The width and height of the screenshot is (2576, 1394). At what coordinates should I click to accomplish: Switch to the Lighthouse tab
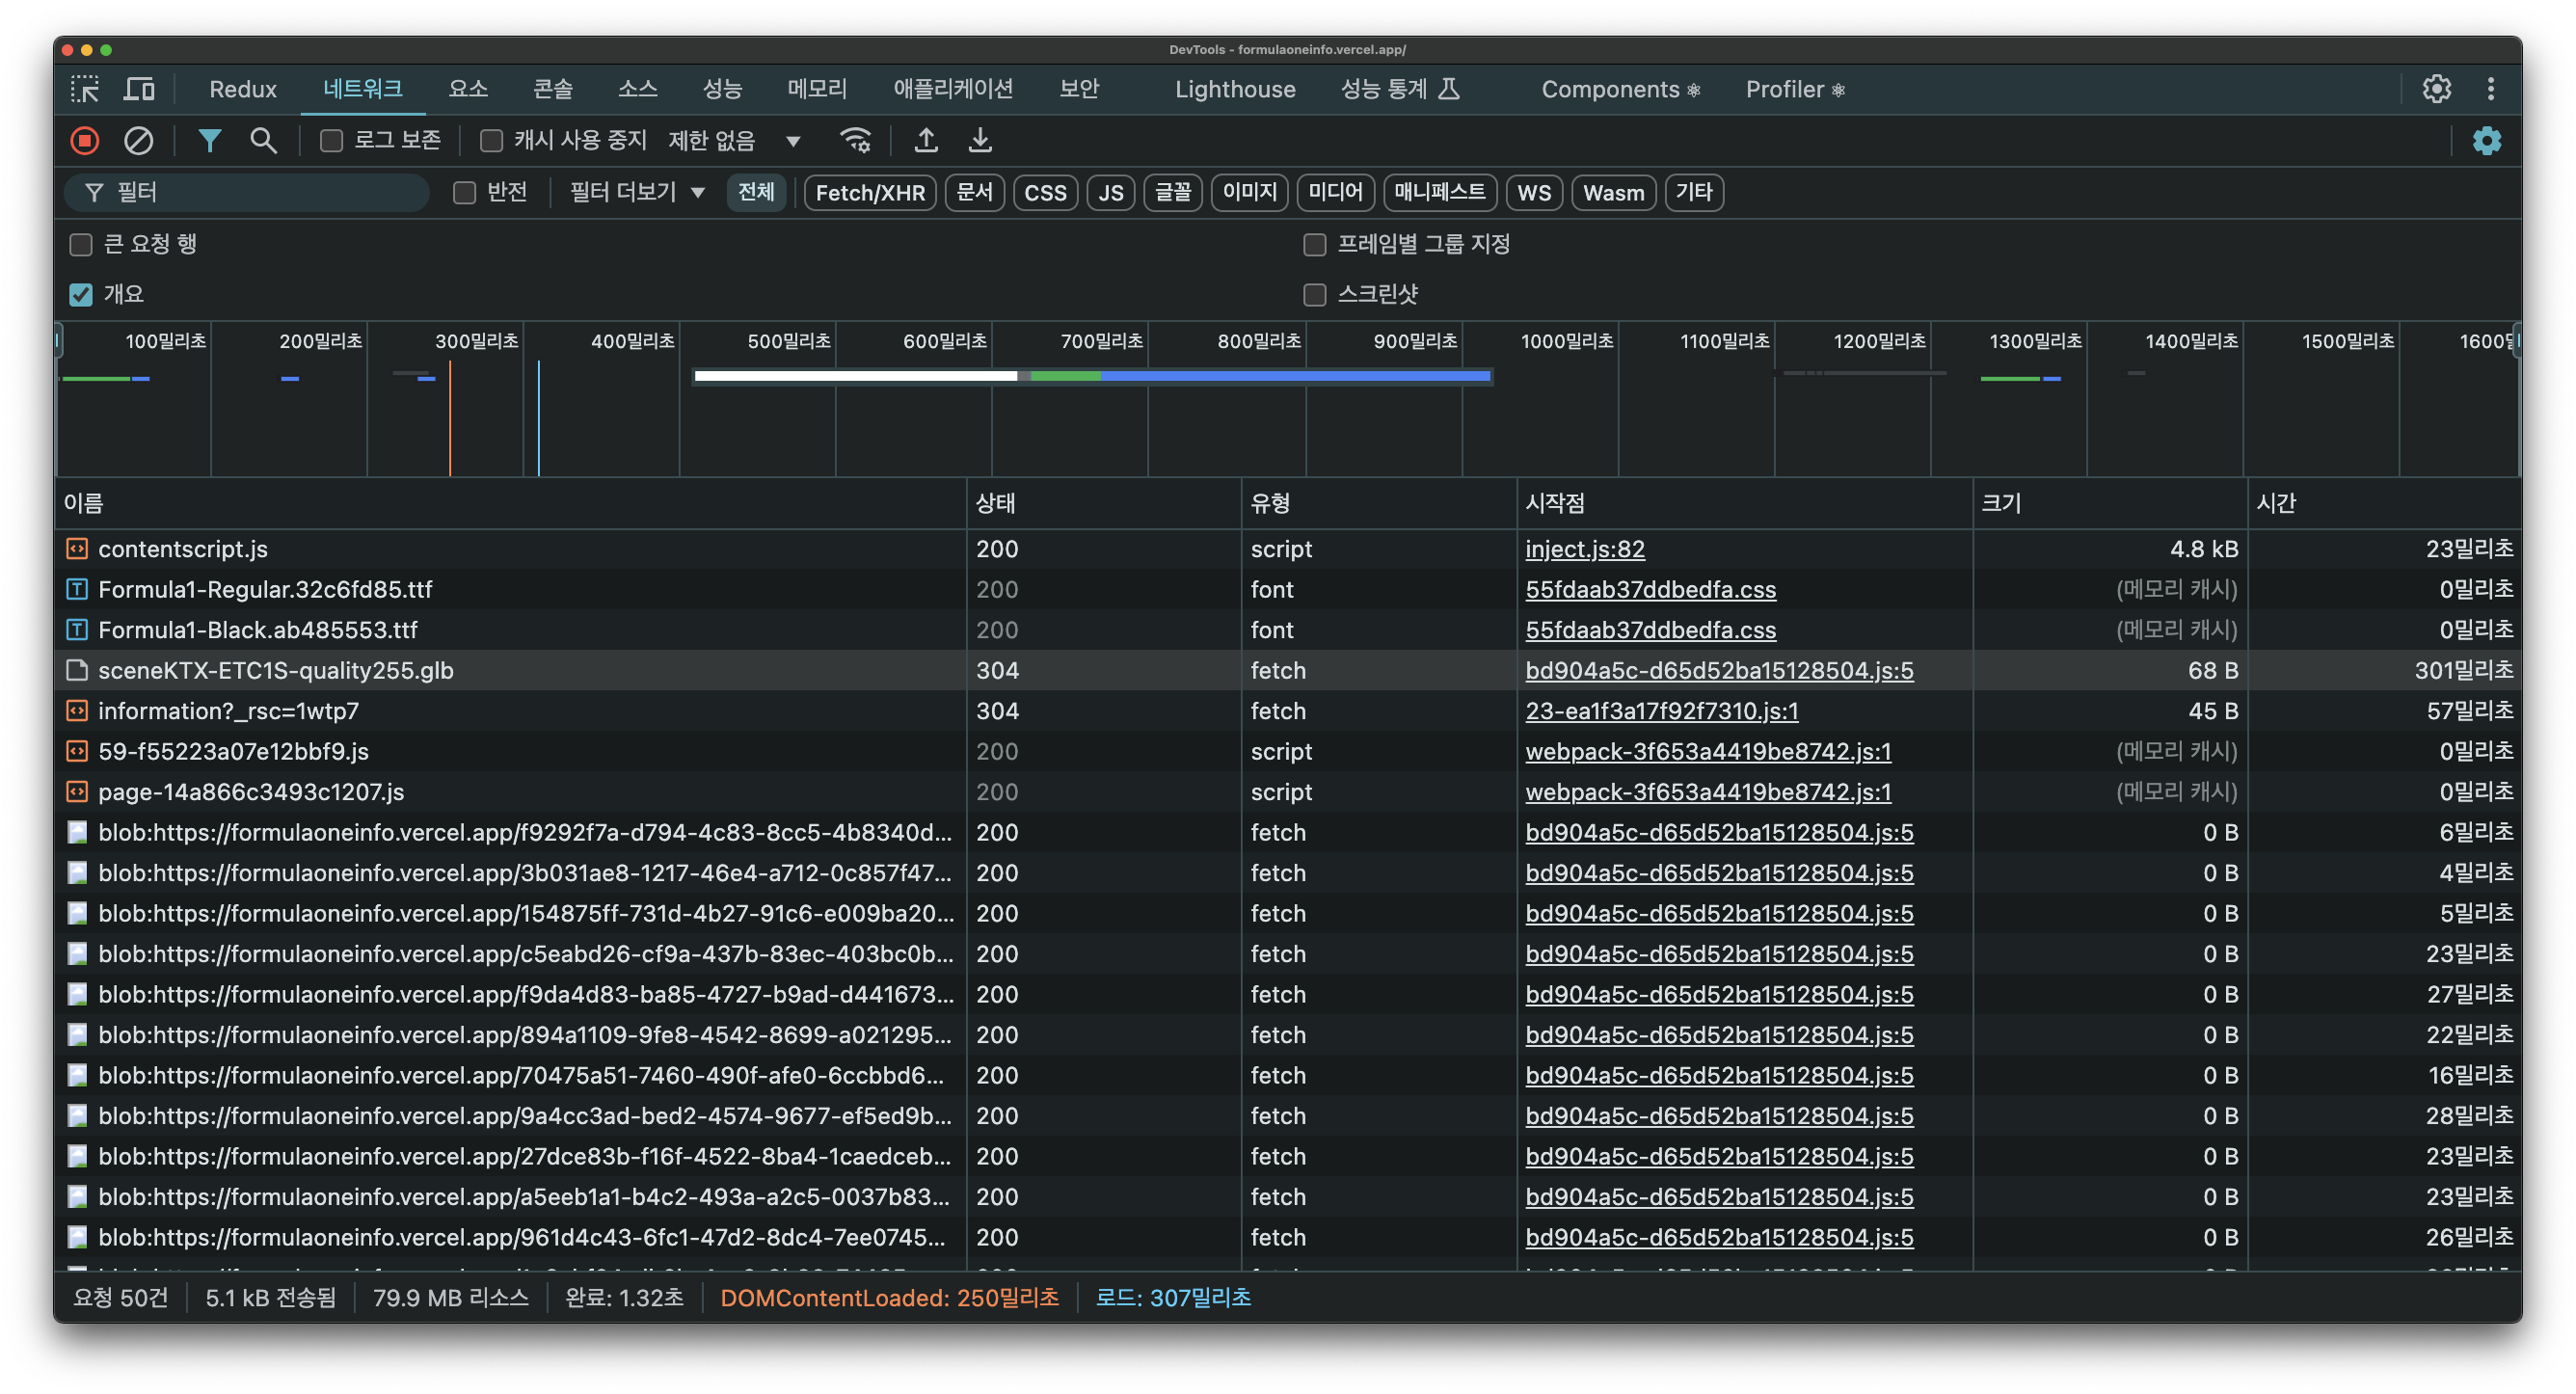1234,90
